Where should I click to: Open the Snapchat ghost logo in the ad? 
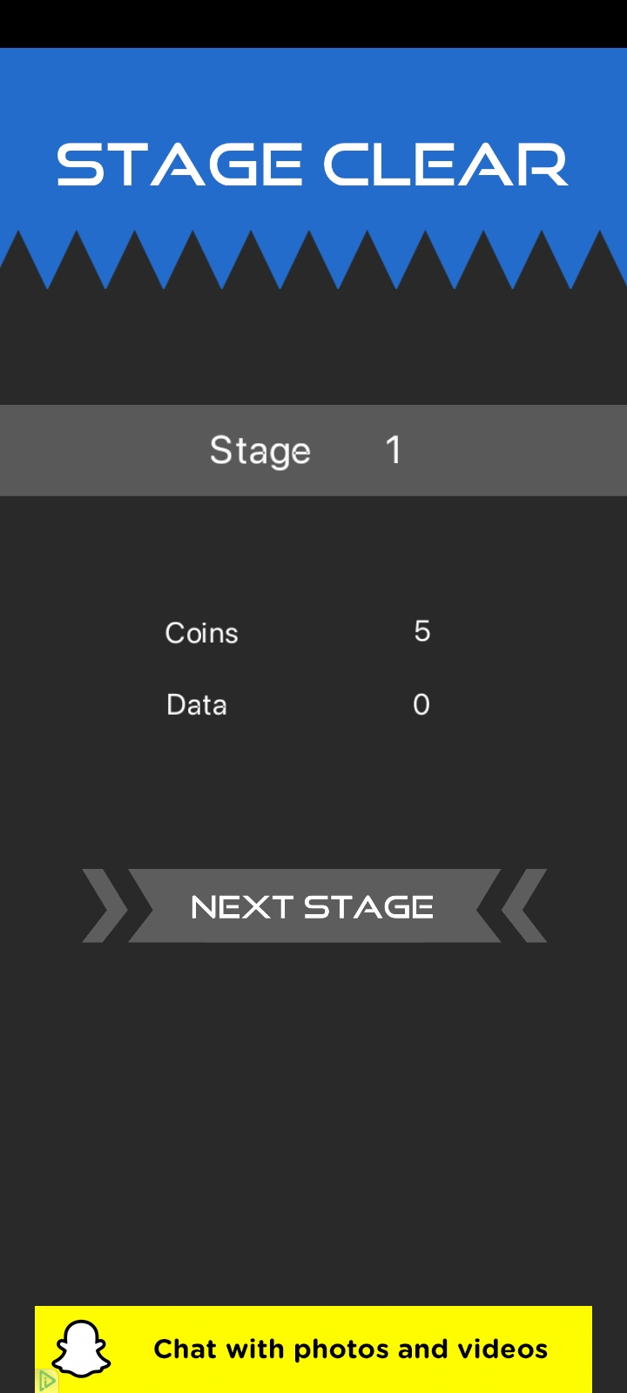click(81, 1349)
